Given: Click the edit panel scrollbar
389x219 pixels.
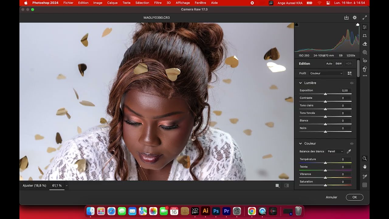Looking at the screenshot, I should tap(358, 68).
